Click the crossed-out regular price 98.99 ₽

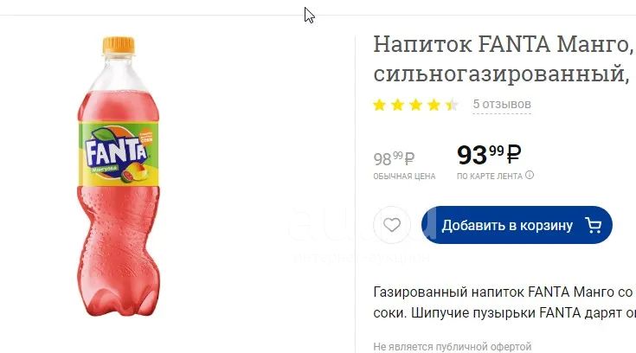tap(394, 158)
